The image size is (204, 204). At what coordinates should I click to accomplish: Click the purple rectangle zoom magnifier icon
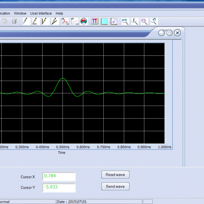pyautogui.click(x=144, y=21)
